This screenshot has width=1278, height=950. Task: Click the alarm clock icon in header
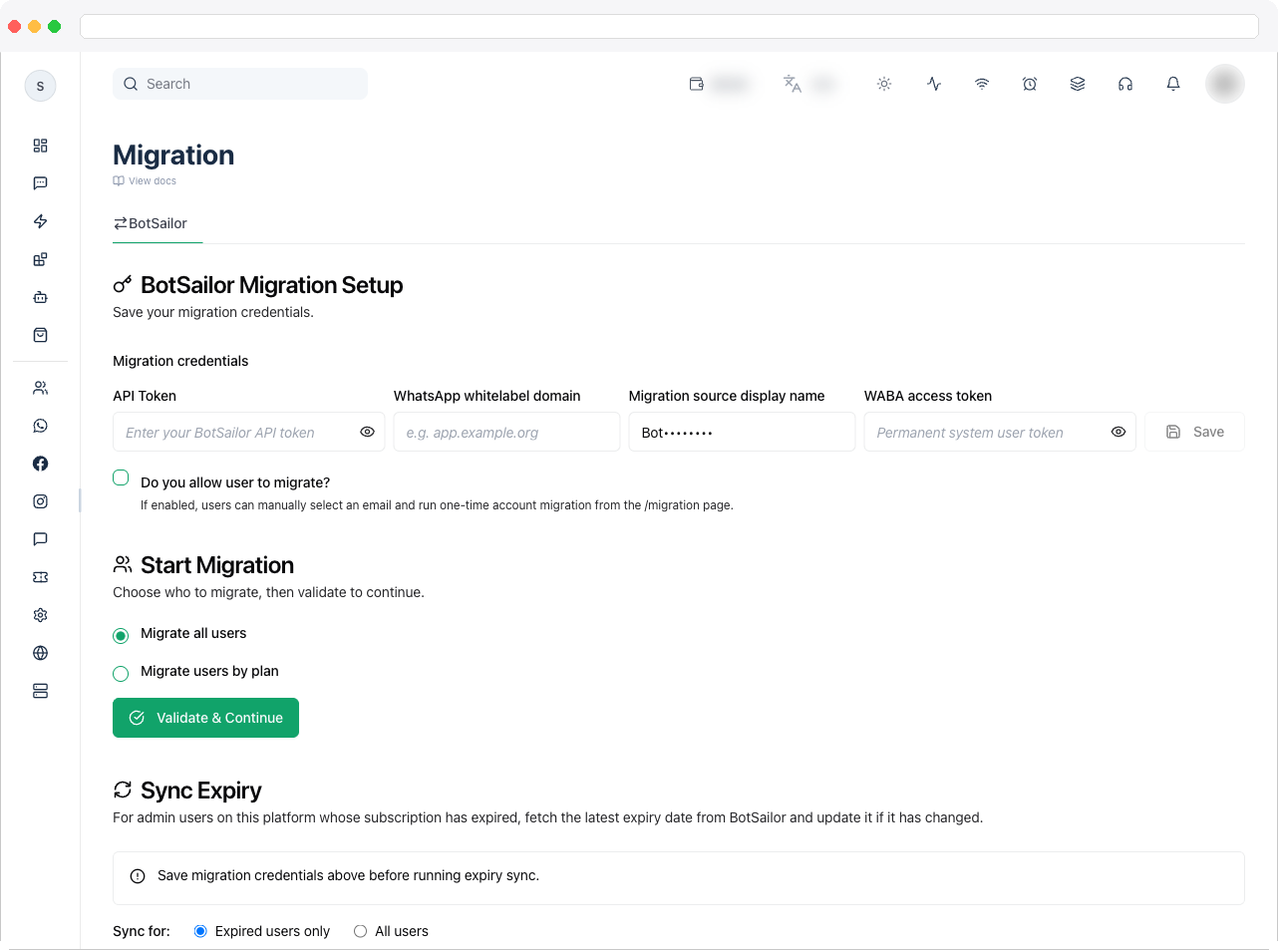(x=1030, y=84)
